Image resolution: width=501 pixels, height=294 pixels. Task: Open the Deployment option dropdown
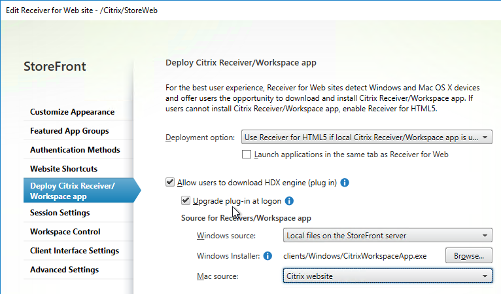[366, 138]
